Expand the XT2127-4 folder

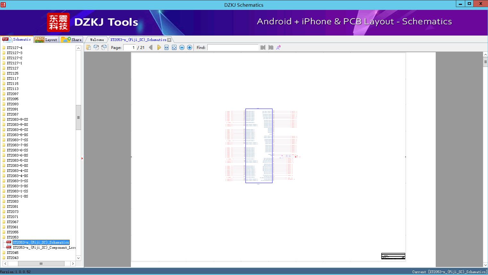(x=14, y=48)
